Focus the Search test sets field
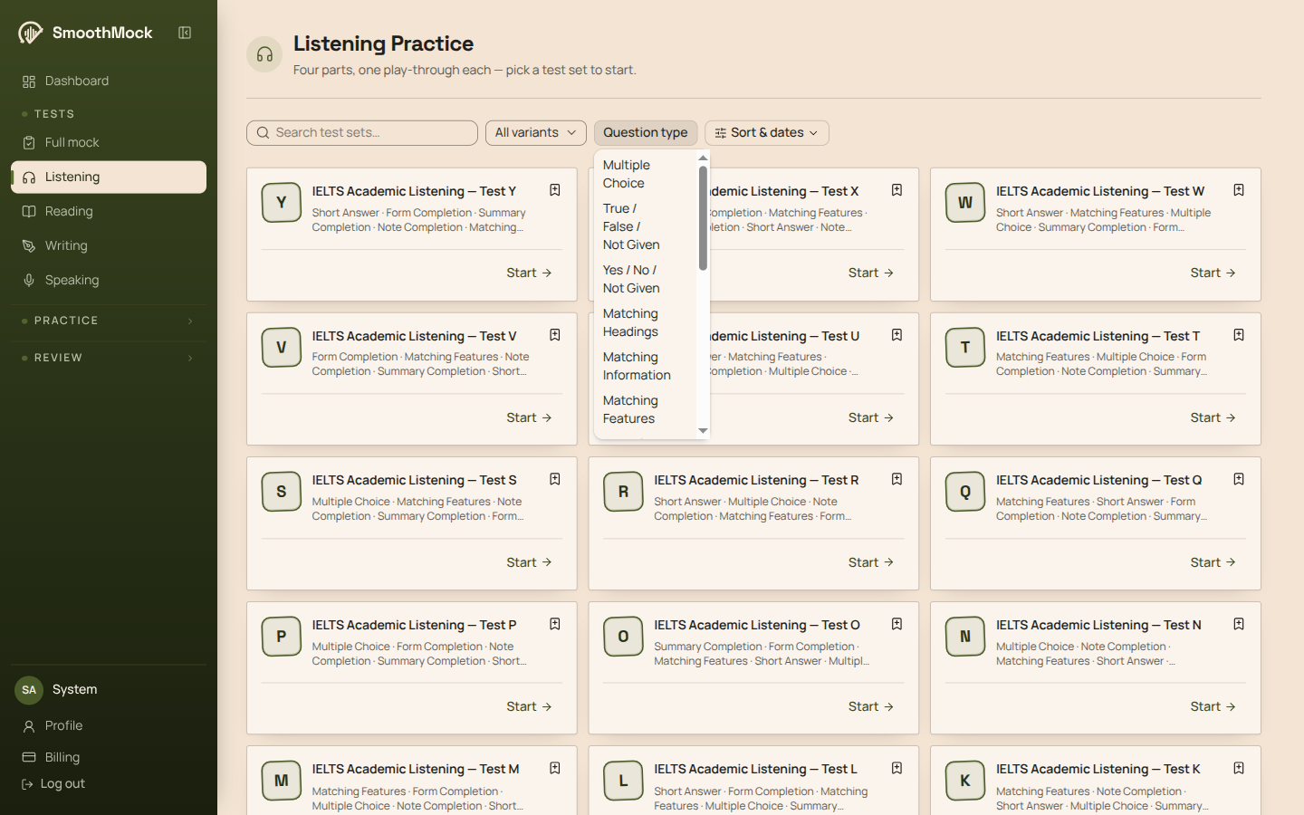 click(362, 133)
